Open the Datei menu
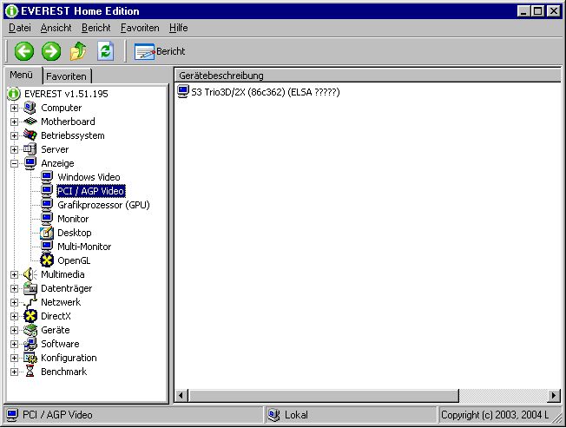This screenshot has width=566, height=428. (20, 28)
